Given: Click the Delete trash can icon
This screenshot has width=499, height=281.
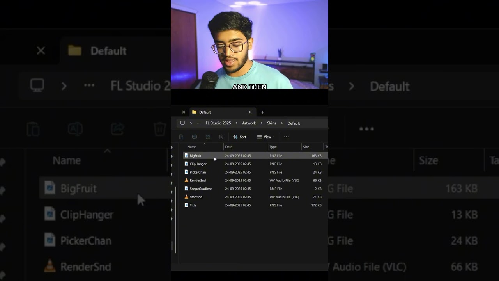Looking at the screenshot, I should pos(221,137).
